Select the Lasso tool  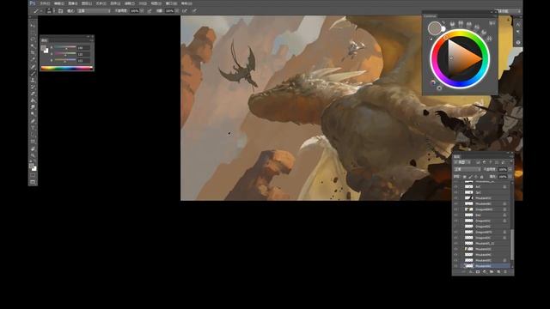click(x=33, y=39)
